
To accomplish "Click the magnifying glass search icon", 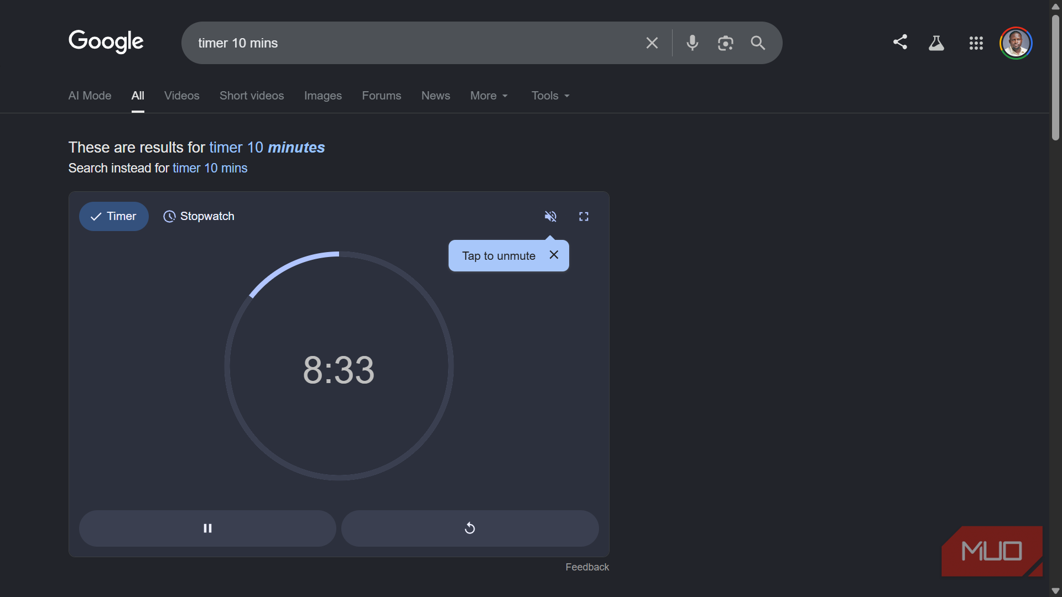I will click(x=758, y=43).
